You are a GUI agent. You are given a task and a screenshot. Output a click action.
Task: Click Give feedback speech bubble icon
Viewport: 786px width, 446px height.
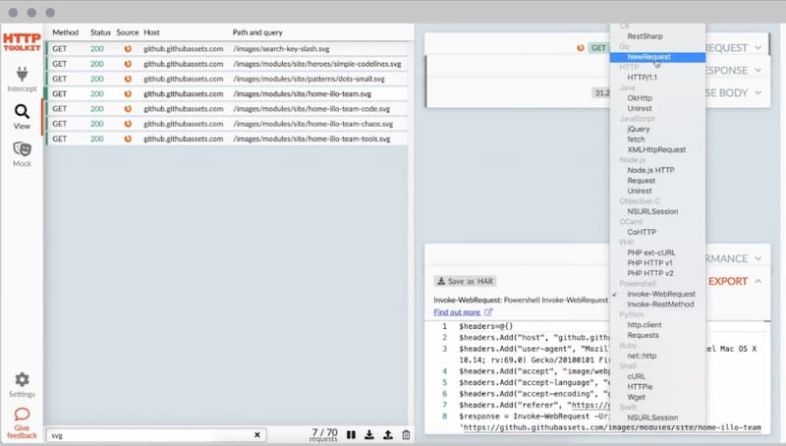coord(22,414)
